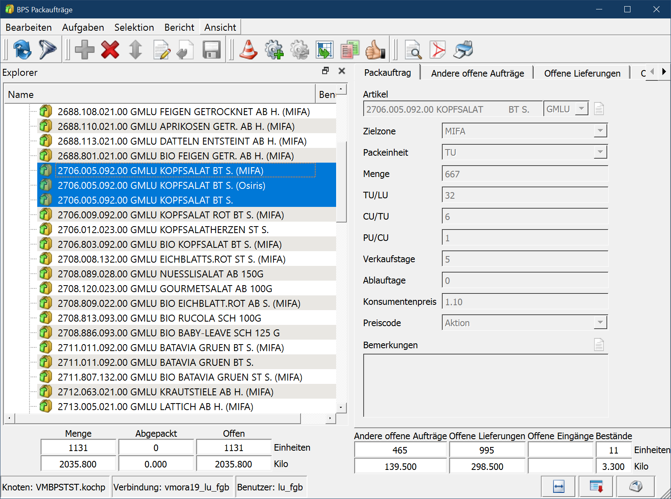The height and width of the screenshot is (499, 671).
Task: Click the gear with green plus icon
Action: pos(274,50)
